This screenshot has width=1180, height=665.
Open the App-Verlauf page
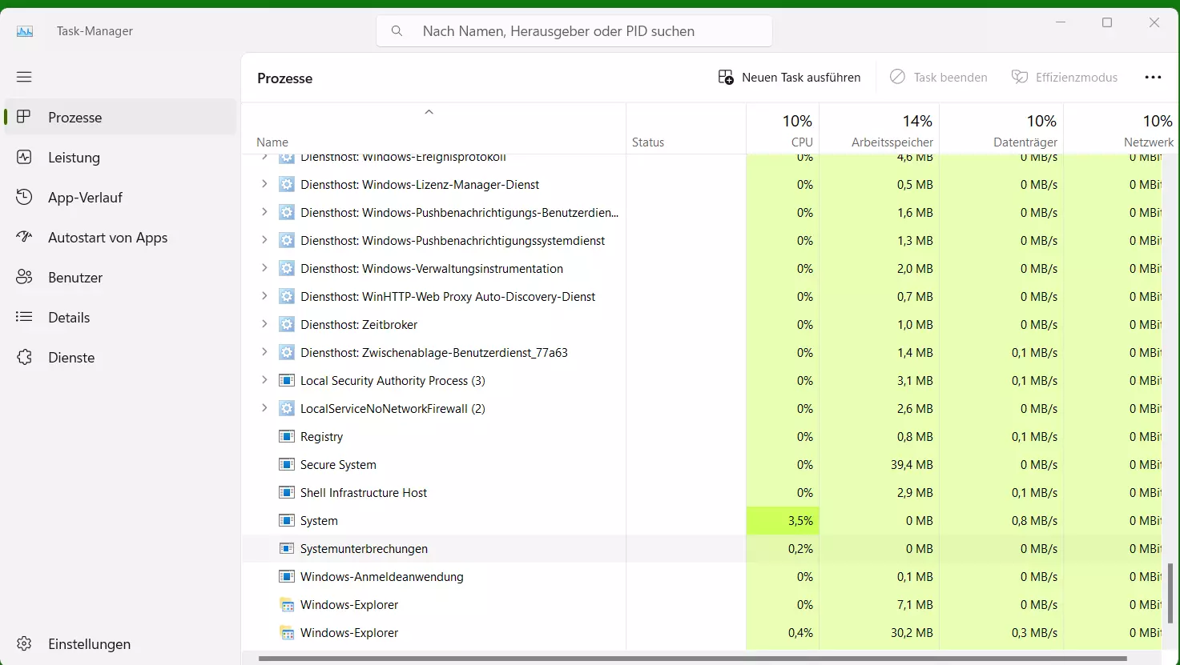click(120, 197)
